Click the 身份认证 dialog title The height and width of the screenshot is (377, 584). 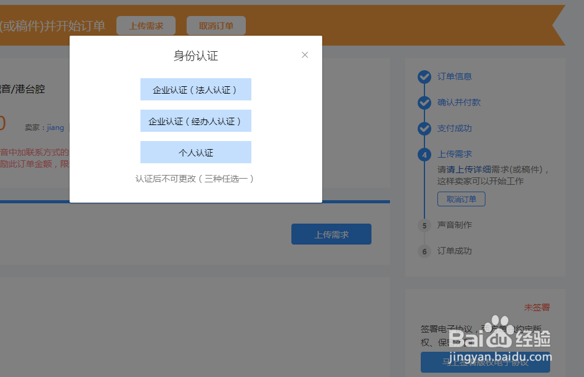coord(195,55)
